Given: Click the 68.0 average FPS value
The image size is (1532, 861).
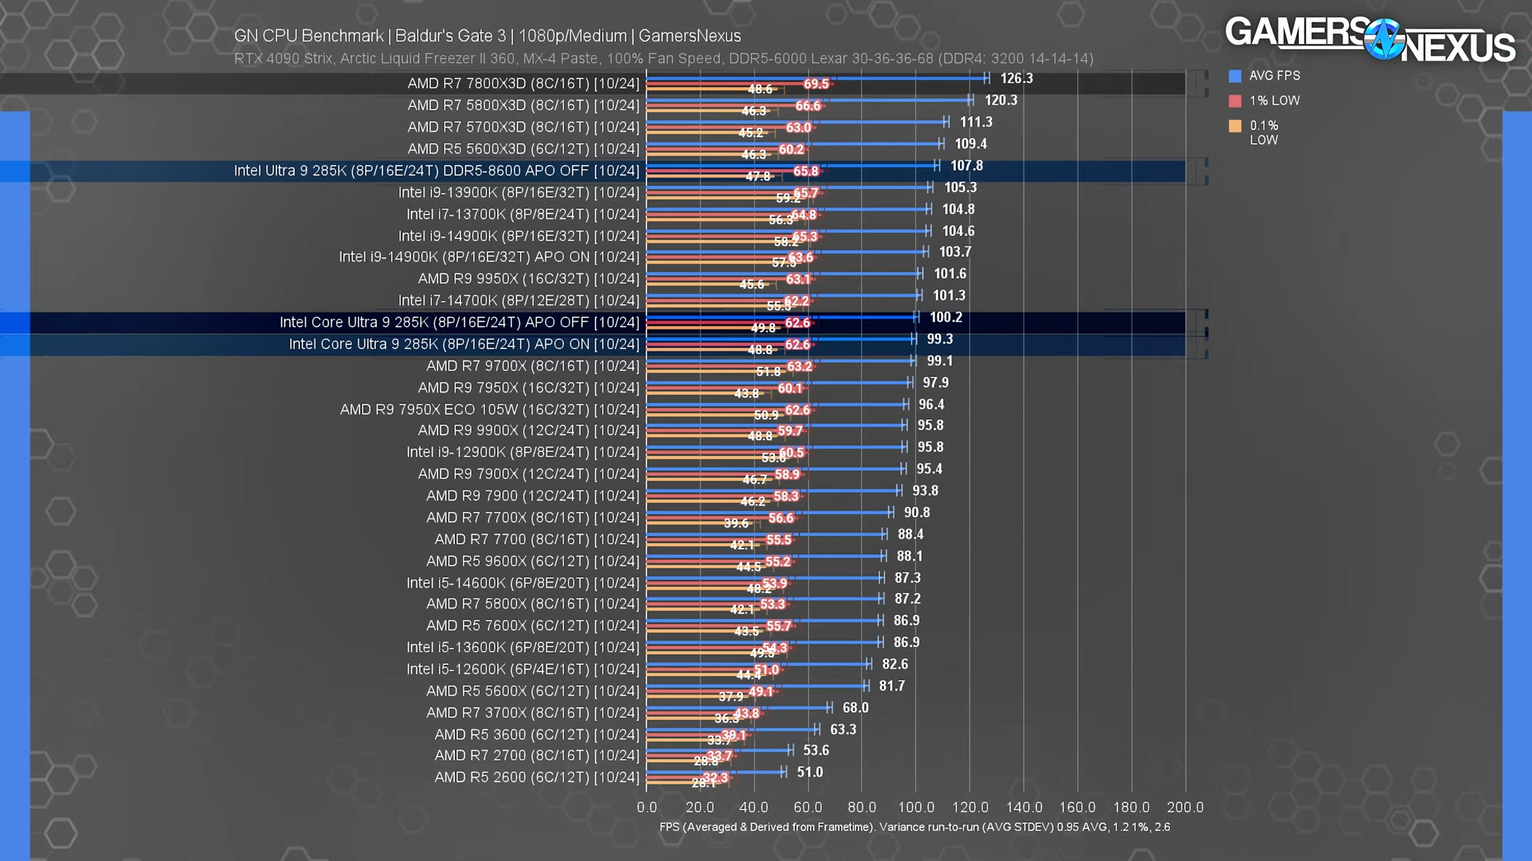Looking at the screenshot, I should pos(855,708).
